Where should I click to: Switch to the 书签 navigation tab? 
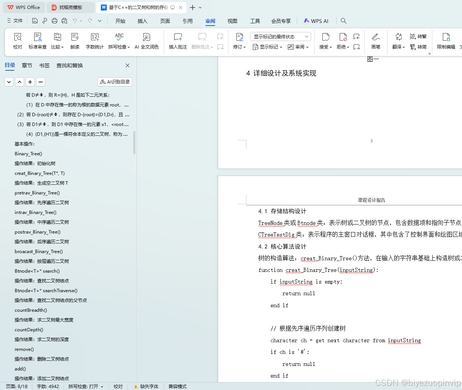(x=44, y=65)
